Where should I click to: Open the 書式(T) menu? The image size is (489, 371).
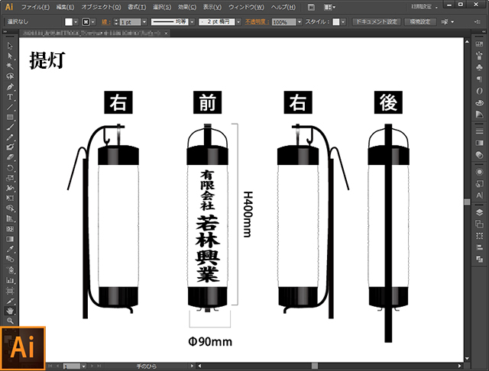[x=137, y=7]
